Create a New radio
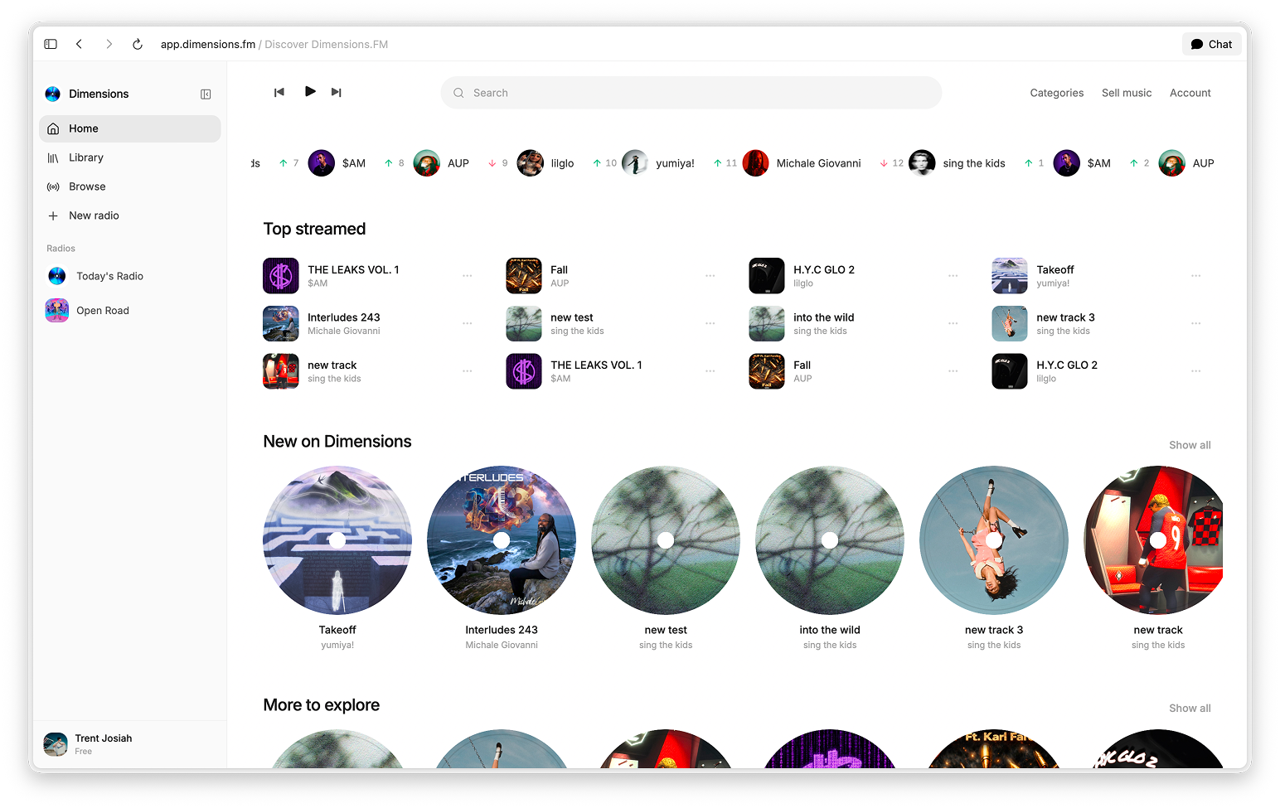Viewport: 1280px width, 808px height. (x=130, y=215)
